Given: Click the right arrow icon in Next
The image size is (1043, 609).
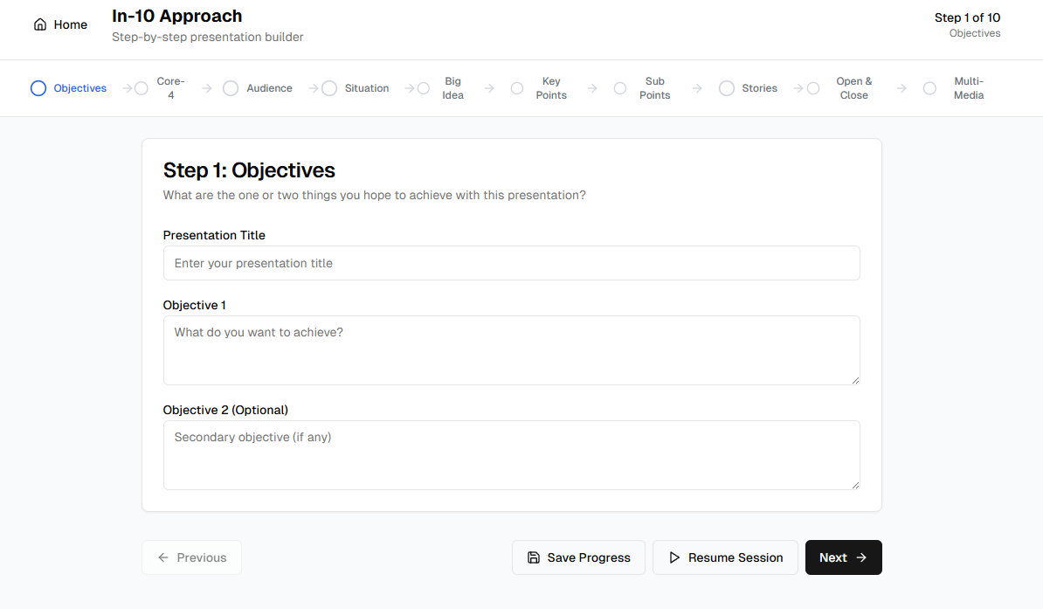Looking at the screenshot, I should click(x=861, y=557).
